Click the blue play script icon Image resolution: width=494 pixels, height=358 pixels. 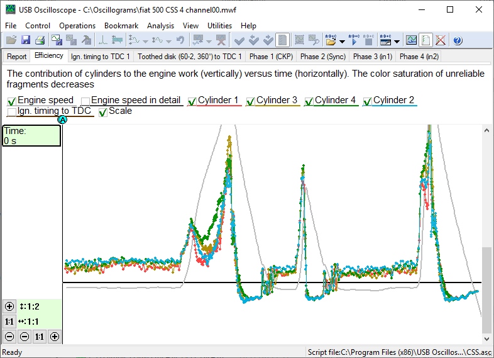click(x=354, y=40)
